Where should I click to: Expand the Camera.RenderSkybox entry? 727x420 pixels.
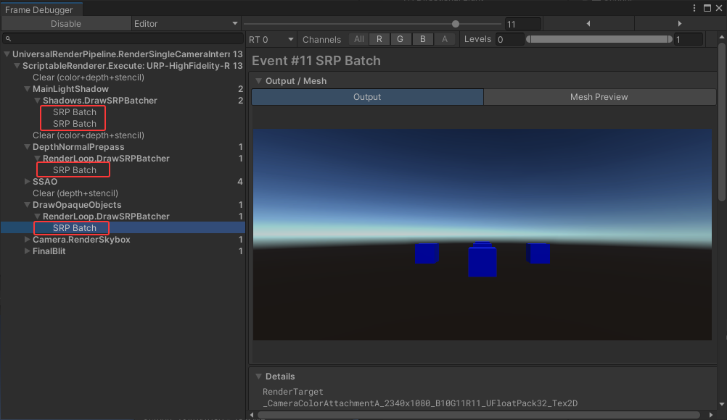point(28,240)
